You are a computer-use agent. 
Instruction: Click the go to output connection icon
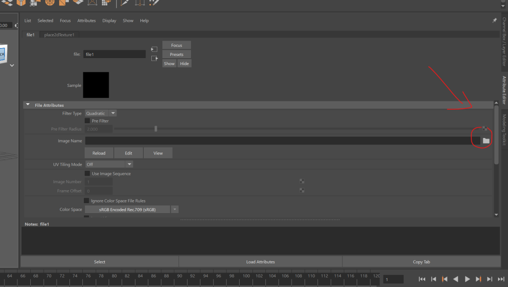(x=154, y=59)
